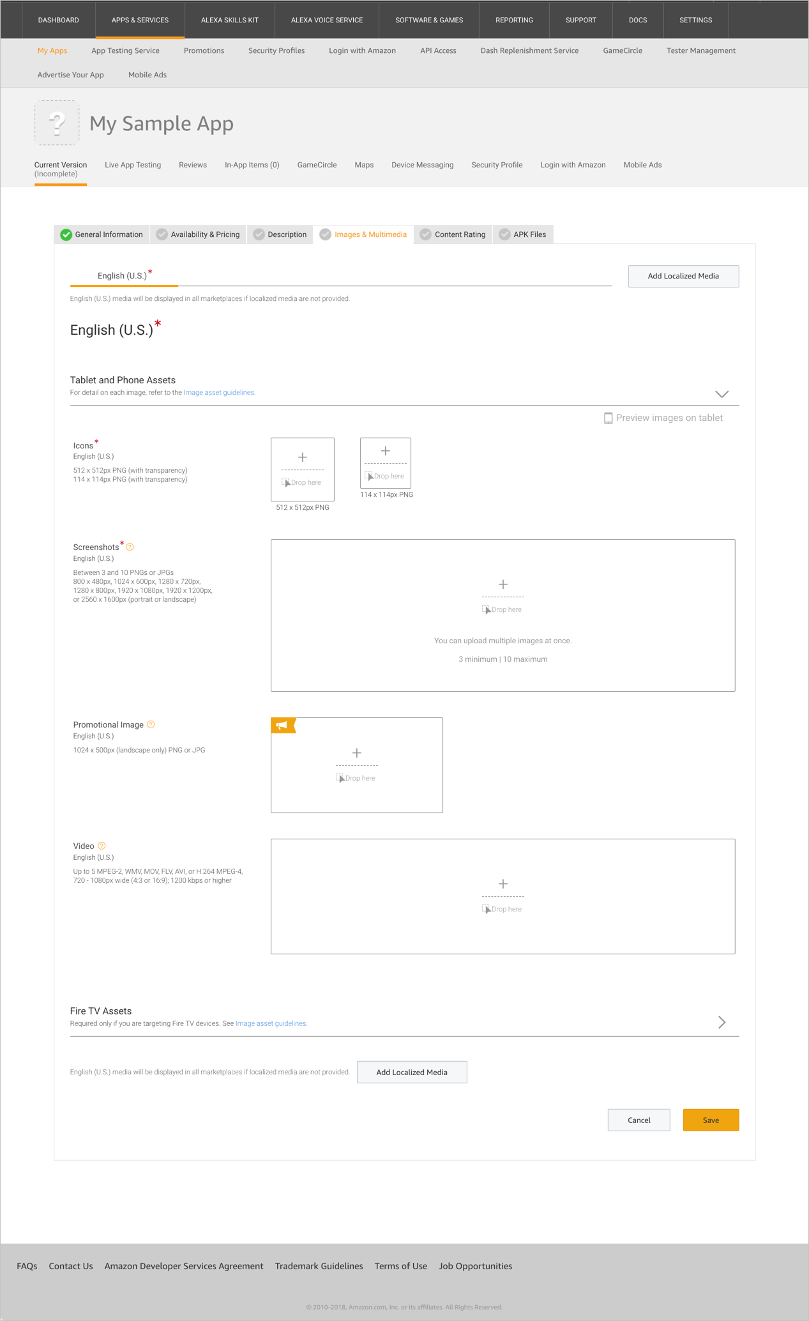Viewport: 809px width, 1321px height.
Task: Open the Trademark Guidelines footer link
Action: [319, 1266]
